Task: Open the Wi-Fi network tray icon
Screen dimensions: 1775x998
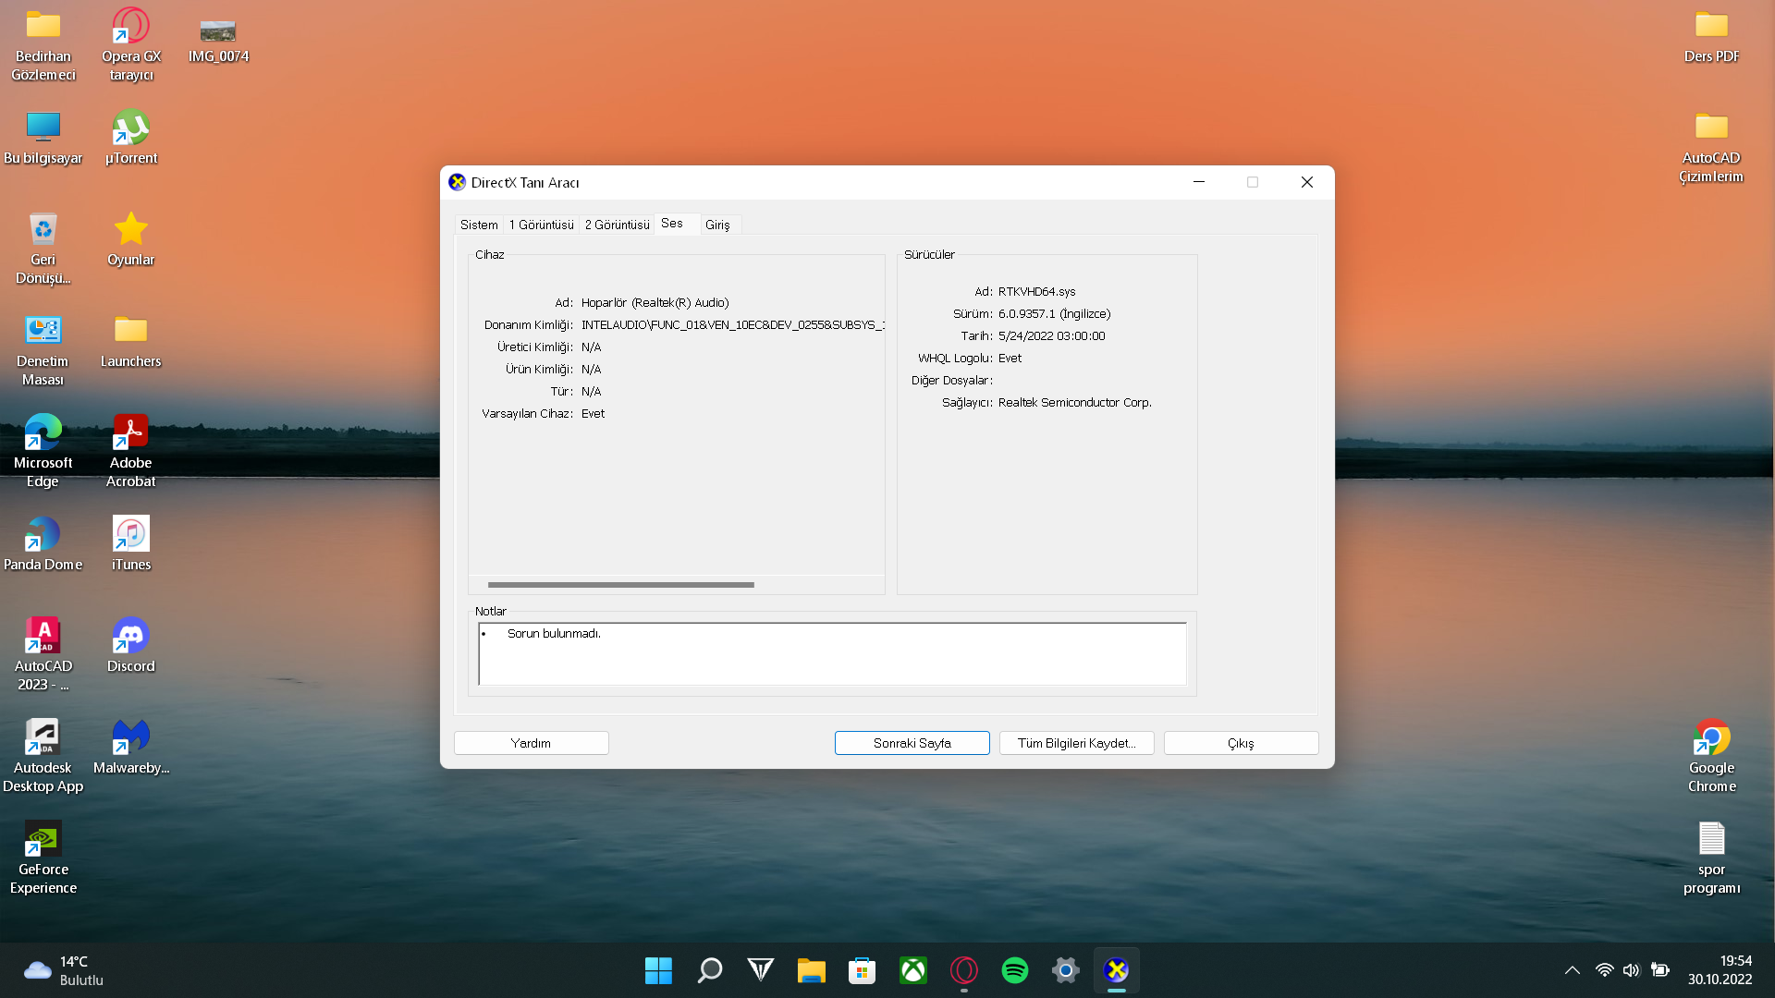Action: 1604,970
